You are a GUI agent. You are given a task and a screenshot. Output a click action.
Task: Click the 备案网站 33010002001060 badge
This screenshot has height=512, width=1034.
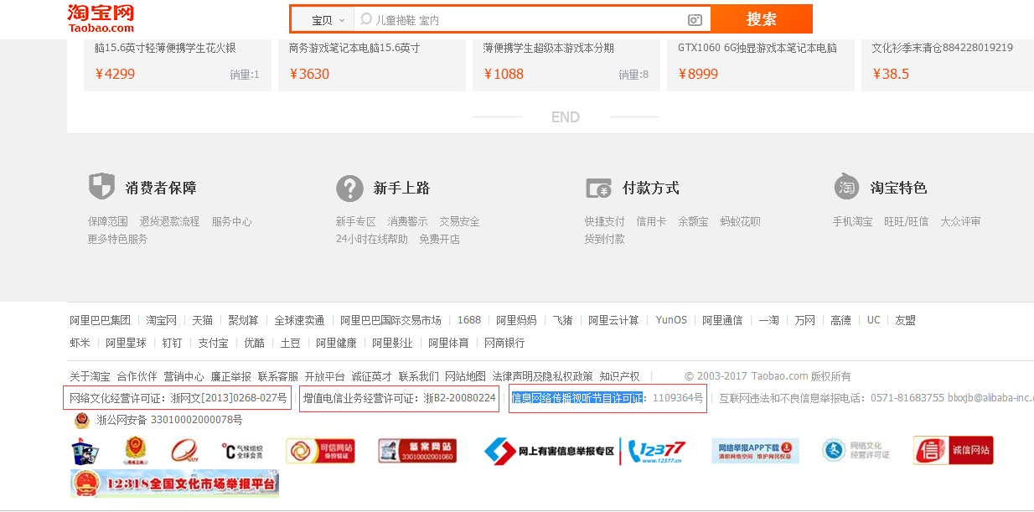tap(417, 451)
